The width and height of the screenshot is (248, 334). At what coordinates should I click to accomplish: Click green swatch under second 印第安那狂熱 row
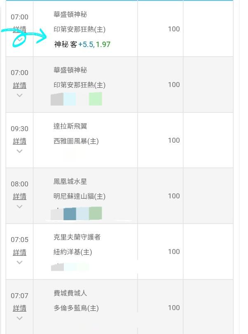95,99
